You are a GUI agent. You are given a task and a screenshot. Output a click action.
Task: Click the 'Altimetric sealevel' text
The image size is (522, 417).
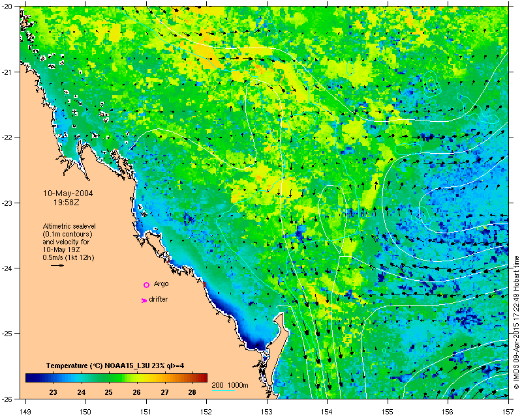point(69,226)
